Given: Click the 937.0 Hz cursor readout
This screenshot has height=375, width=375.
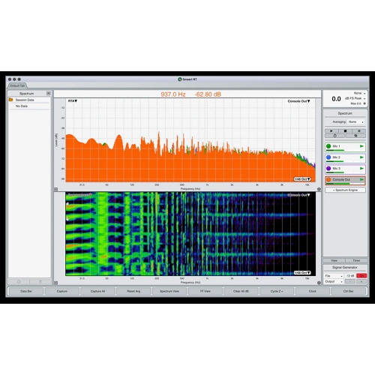Looking at the screenshot, I should [173, 94].
